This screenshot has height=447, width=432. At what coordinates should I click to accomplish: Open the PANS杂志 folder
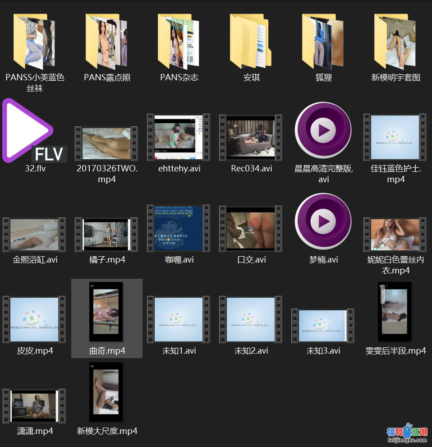[x=179, y=42]
